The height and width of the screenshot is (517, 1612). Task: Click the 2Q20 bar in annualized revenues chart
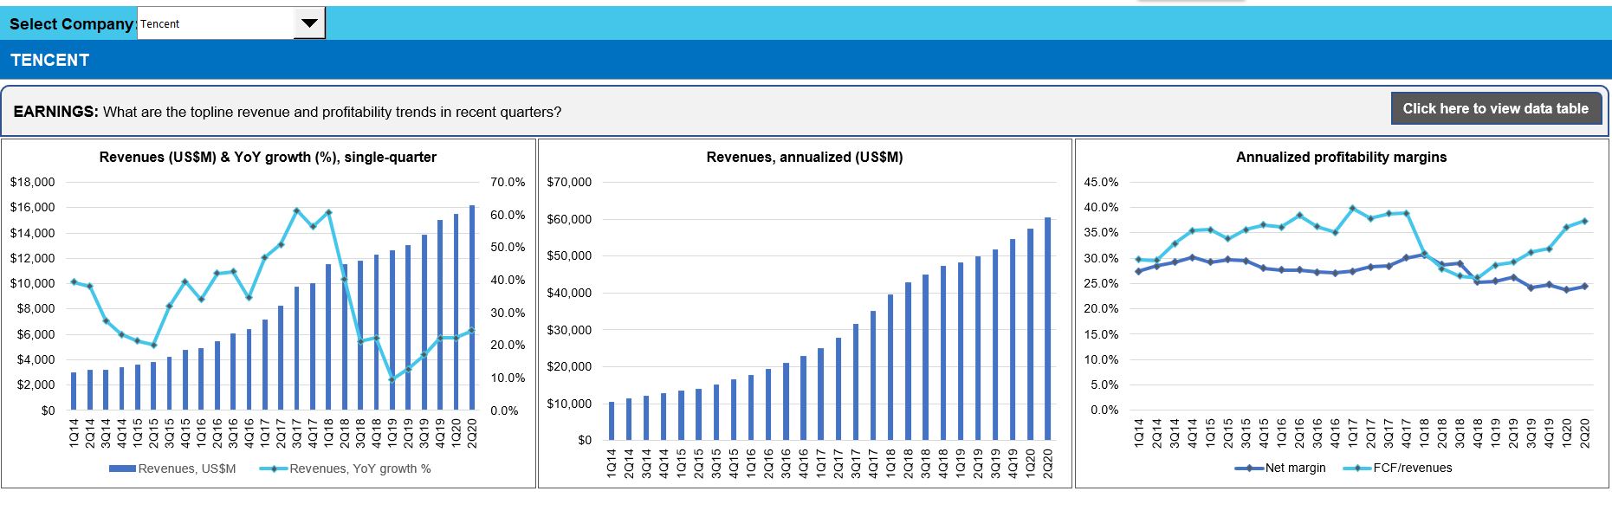1047,328
